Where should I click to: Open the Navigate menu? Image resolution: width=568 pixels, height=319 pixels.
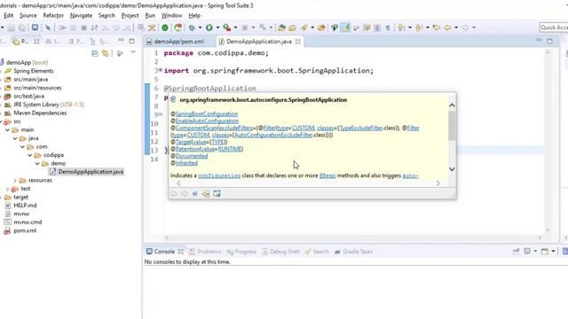point(81,16)
